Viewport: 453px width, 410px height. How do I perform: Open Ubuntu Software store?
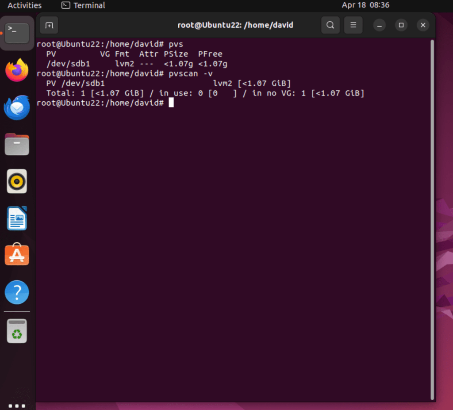(x=17, y=255)
